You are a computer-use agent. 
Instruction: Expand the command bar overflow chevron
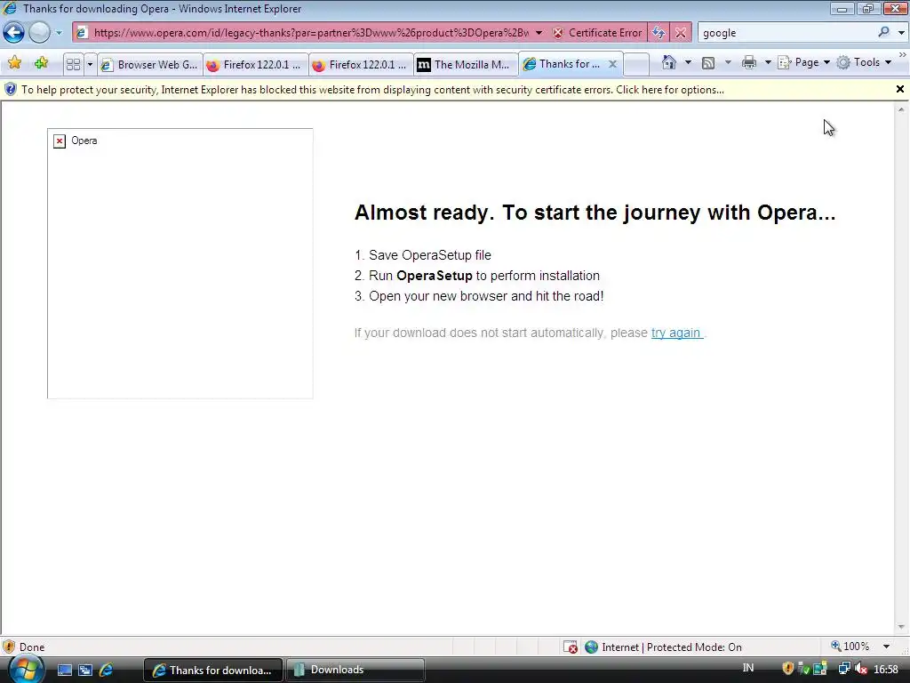(x=903, y=54)
